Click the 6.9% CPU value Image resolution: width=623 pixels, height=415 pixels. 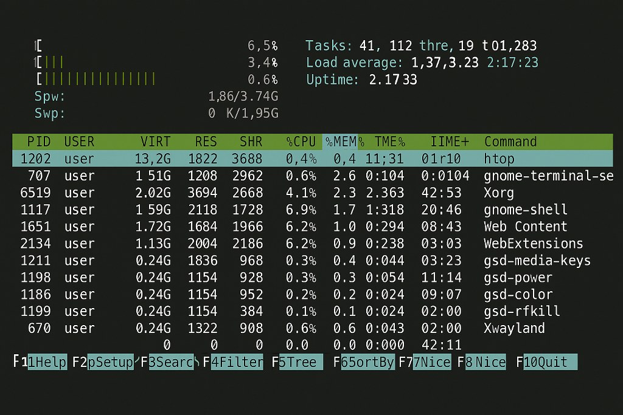click(x=301, y=210)
